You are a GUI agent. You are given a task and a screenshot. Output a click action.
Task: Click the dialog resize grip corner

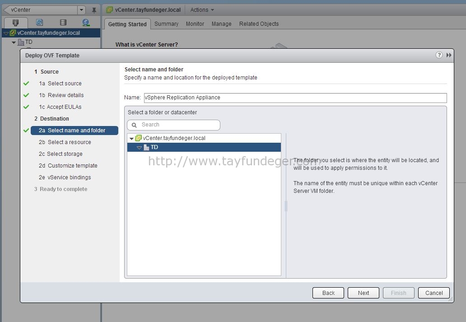(x=451, y=300)
